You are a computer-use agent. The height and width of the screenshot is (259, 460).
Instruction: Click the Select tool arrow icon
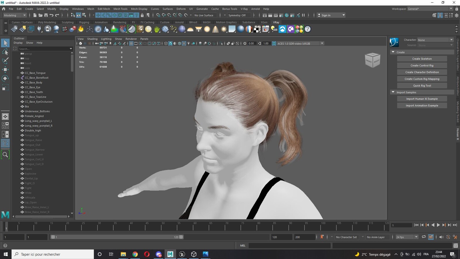point(5,43)
